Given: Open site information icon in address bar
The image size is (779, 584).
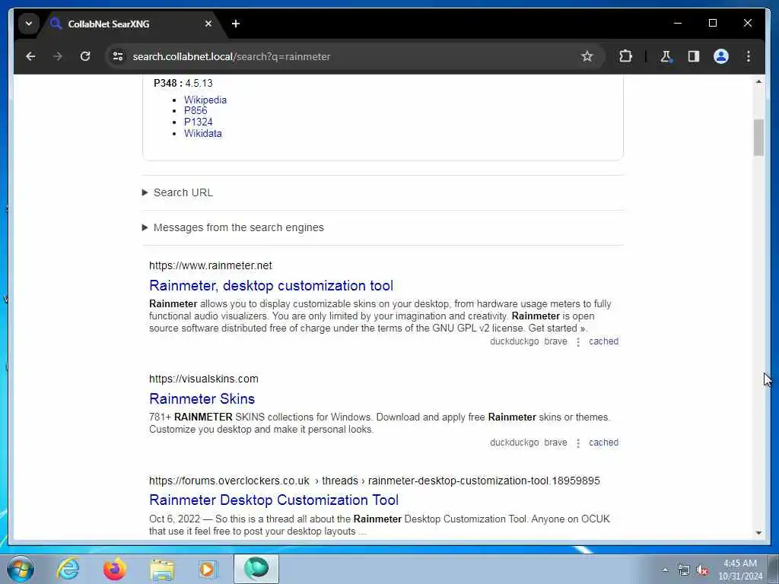Looking at the screenshot, I should 118,56.
